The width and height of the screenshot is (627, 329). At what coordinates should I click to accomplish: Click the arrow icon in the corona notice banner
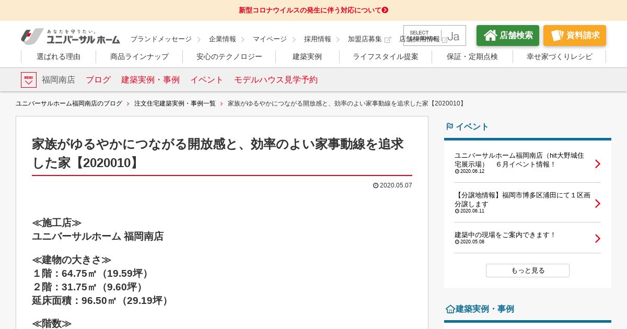pyautogui.click(x=385, y=10)
